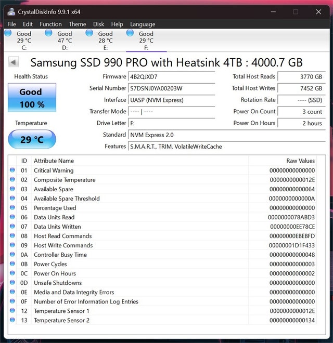Image resolution: width=333 pixels, height=343 pixels.
Task: Click status icon for Composite Temperature row
Action: (12, 179)
